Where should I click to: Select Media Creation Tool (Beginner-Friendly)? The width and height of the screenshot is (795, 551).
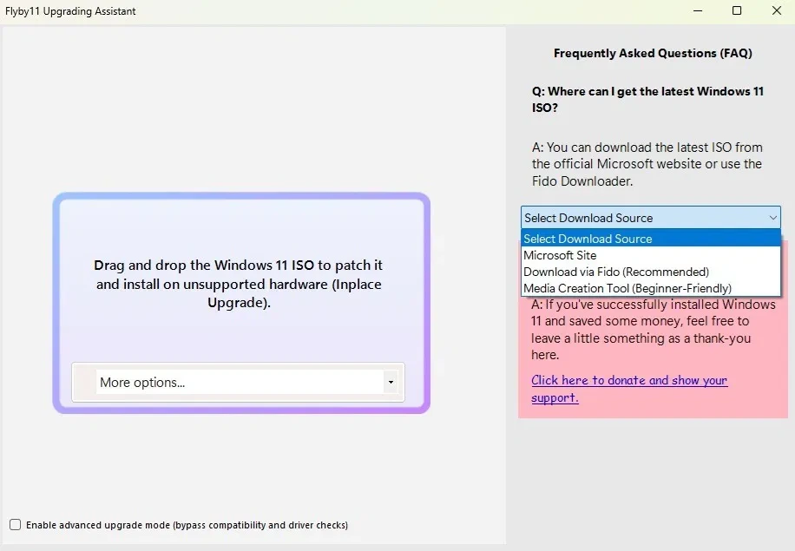(x=651, y=288)
